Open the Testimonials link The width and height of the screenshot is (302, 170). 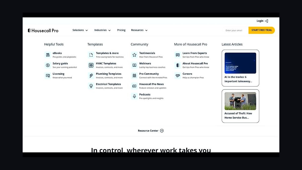[147, 53]
